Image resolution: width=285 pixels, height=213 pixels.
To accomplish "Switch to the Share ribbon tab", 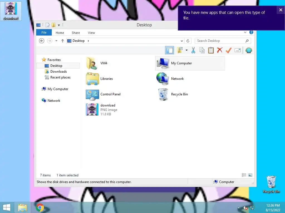I will point(76,33).
